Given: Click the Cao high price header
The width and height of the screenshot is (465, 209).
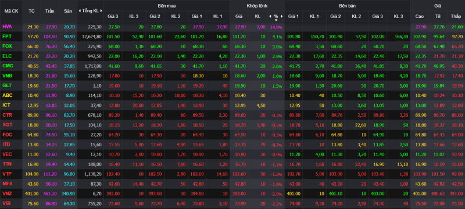Looking at the screenshot, I should 419,16.
